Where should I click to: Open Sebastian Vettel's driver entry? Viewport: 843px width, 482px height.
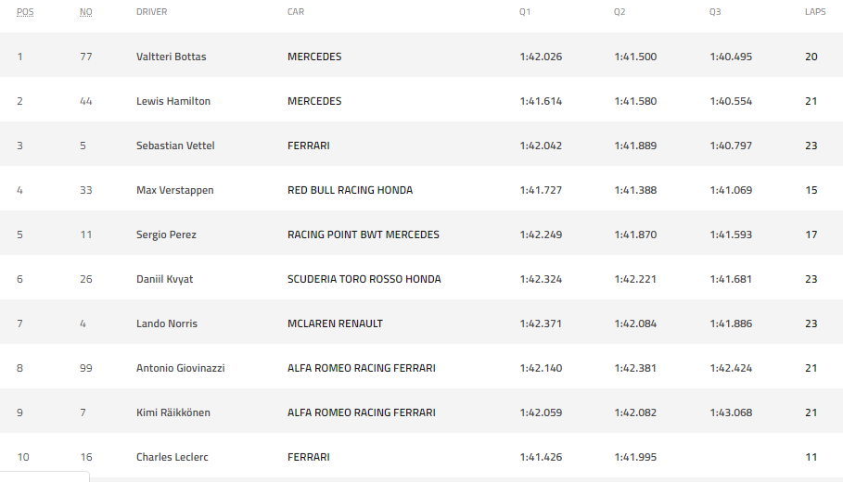pyautogui.click(x=173, y=146)
